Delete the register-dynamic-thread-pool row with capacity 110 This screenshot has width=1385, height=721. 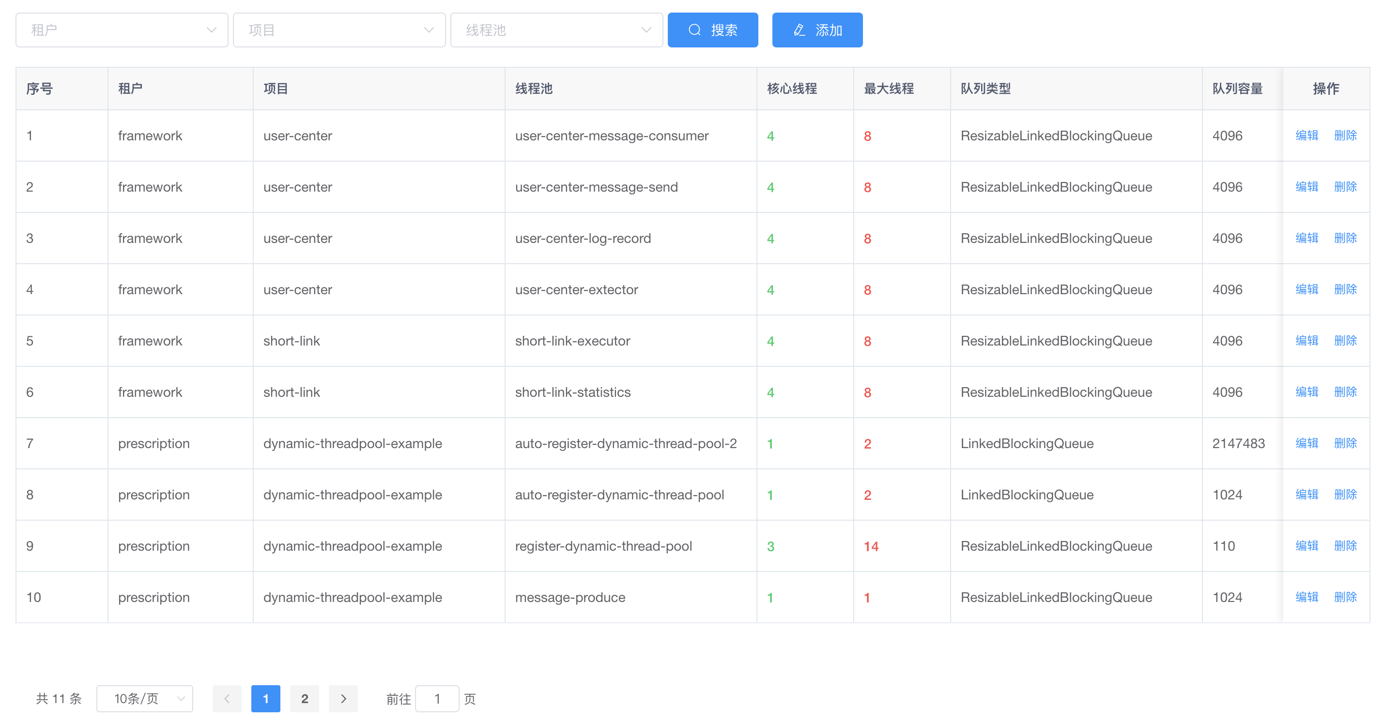pyautogui.click(x=1345, y=546)
